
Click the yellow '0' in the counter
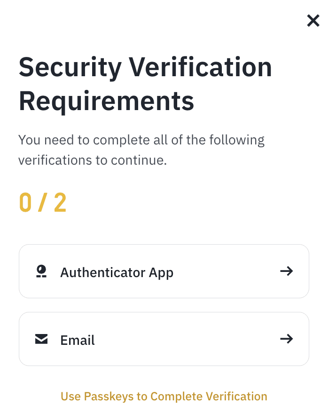[25, 203]
